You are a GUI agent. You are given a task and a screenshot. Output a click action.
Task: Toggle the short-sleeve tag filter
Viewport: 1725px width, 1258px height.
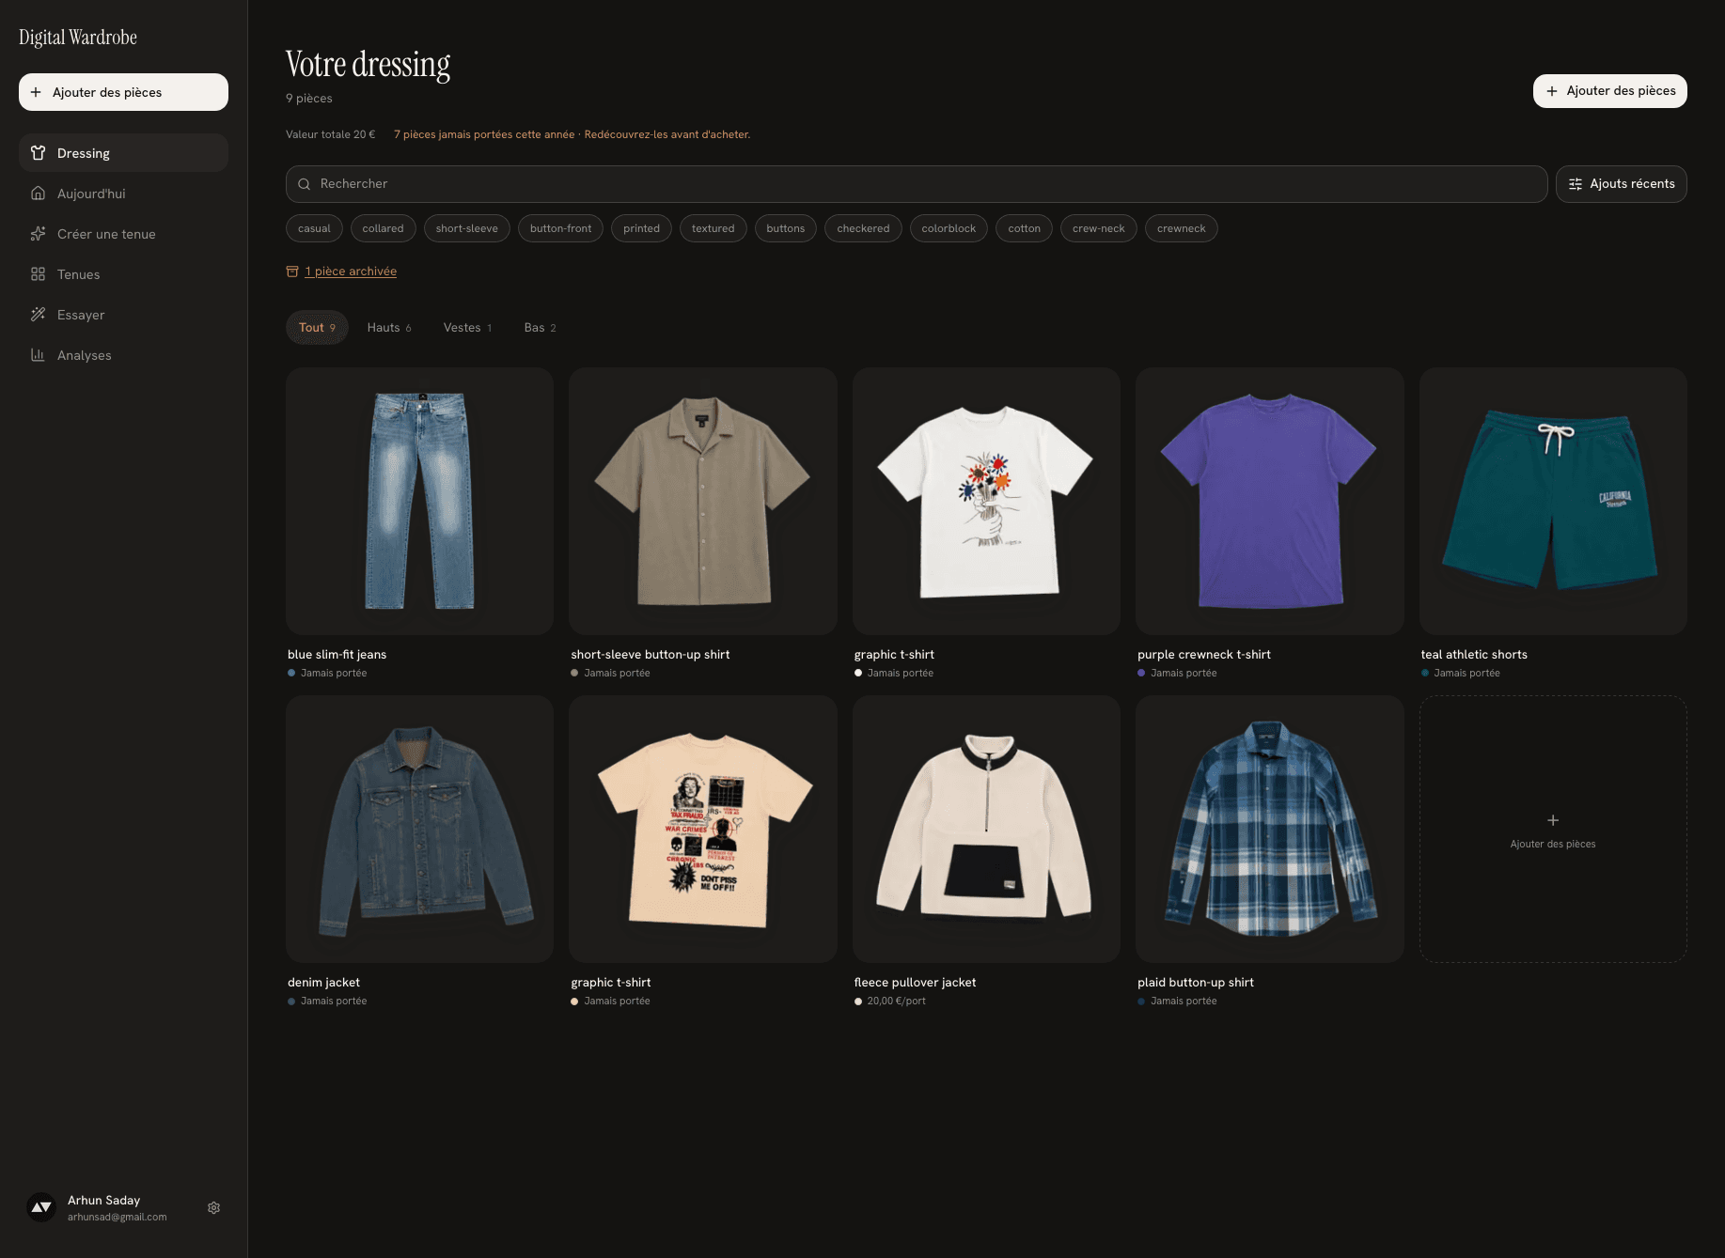(x=467, y=228)
